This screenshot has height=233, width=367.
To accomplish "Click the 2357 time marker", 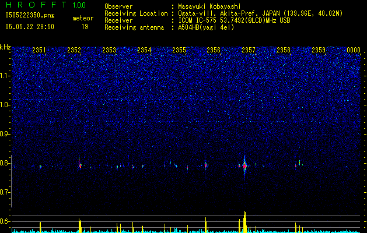I will 249,50.
